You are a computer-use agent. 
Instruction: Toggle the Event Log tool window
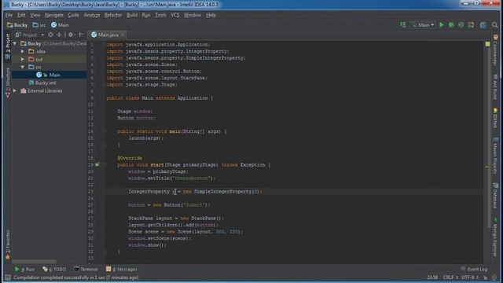(x=474, y=269)
